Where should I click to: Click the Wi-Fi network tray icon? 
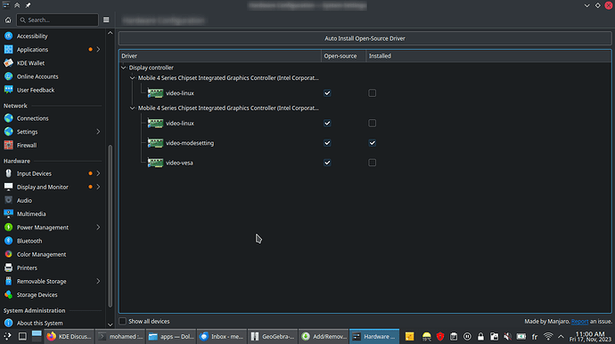click(x=548, y=337)
